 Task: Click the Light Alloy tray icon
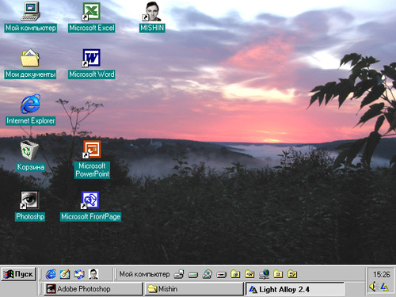[385, 287]
